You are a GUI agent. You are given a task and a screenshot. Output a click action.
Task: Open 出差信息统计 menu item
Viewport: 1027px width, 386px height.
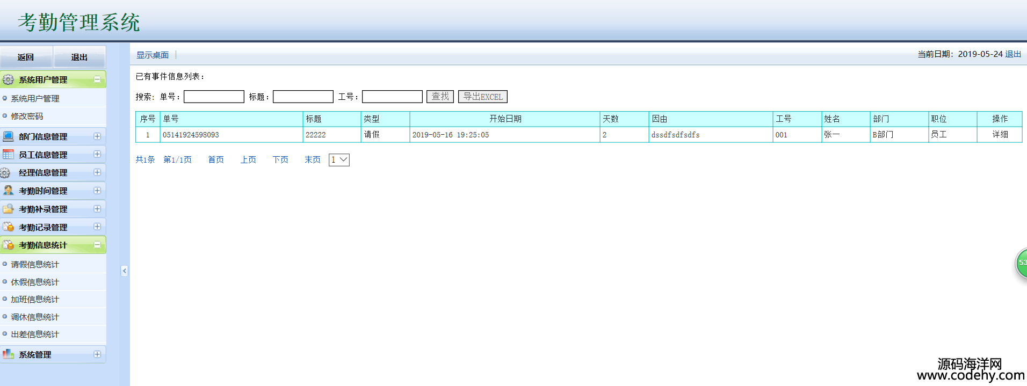point(35,334)
